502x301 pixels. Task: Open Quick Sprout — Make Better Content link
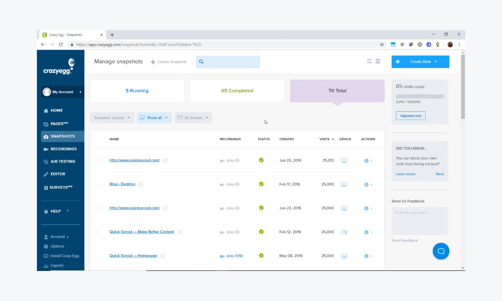click(142, 232)
